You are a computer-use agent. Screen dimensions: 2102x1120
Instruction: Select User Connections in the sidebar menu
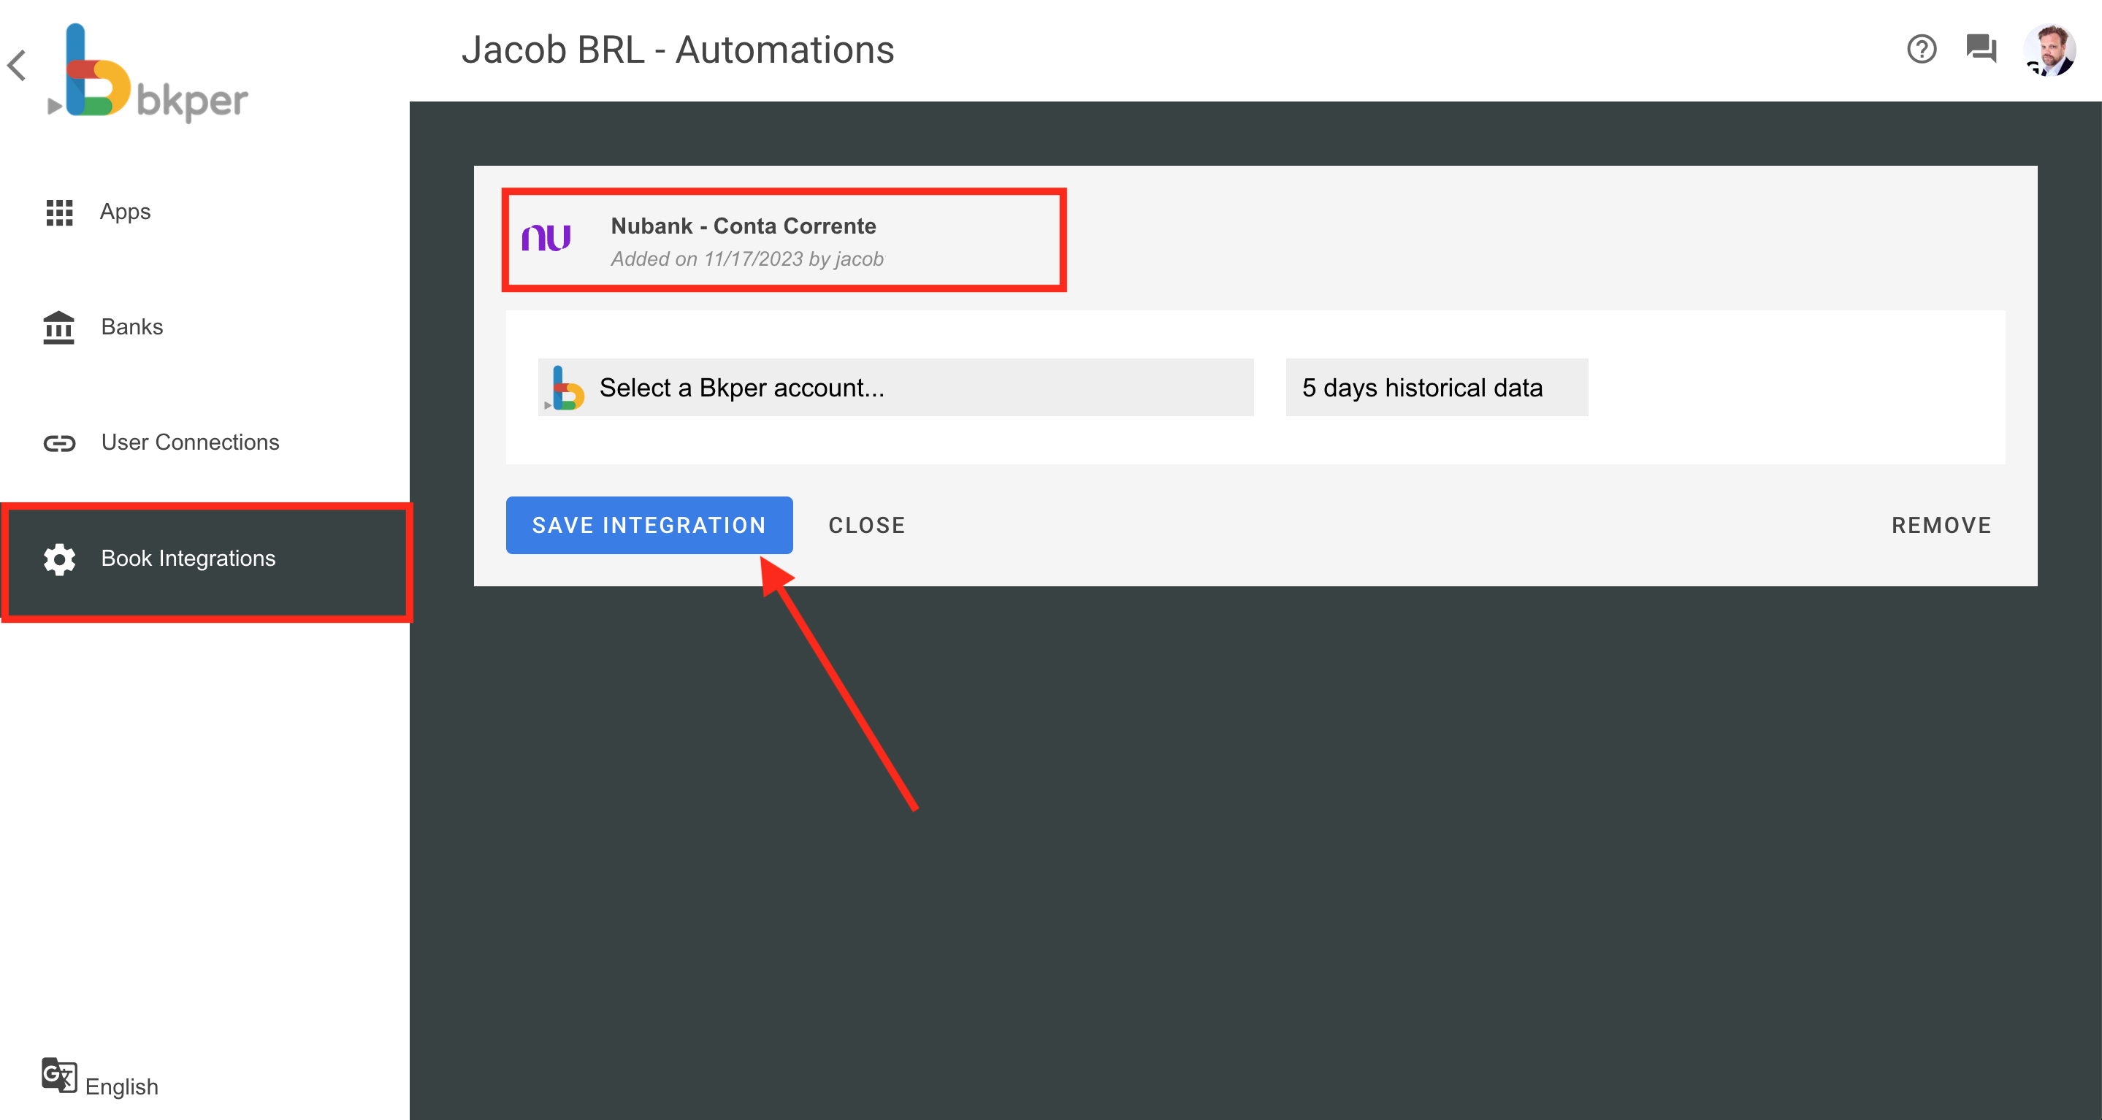(x=189, y=442)
